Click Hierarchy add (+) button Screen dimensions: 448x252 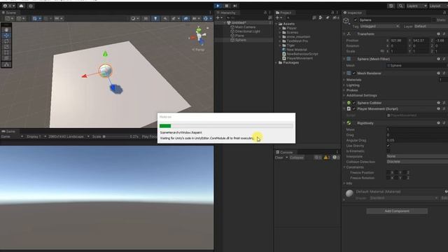click(219, 17)
